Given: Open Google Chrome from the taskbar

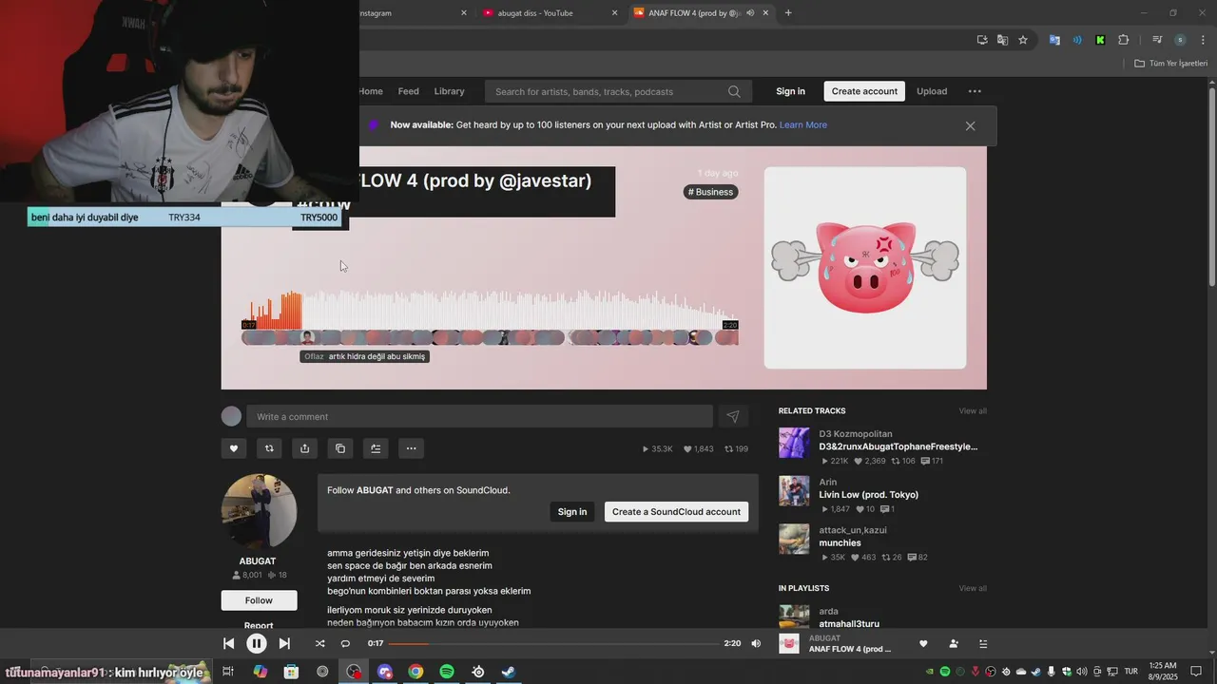Looking at the screenshot, I should pyautogui.click(x=415, y=672).
